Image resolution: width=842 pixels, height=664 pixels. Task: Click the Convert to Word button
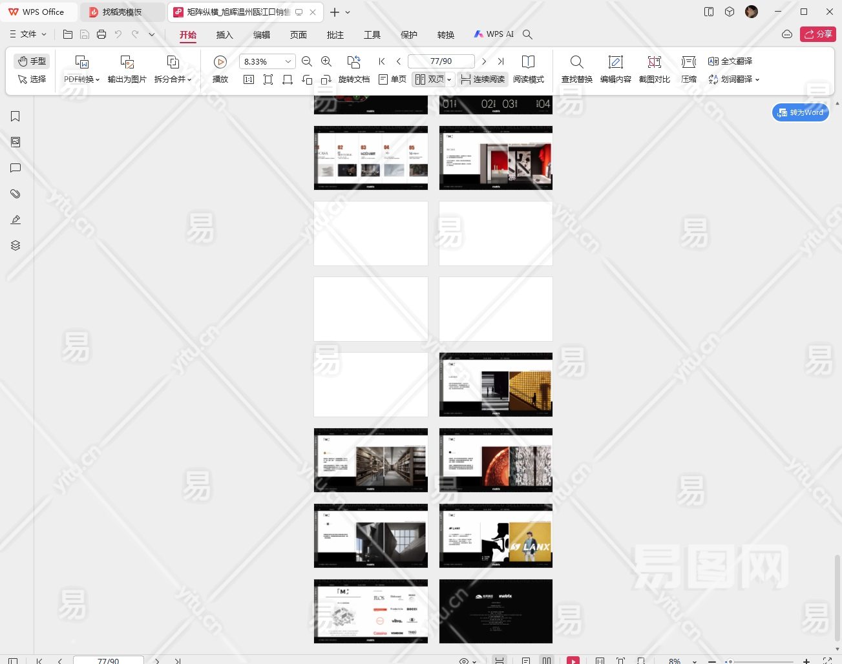801,112
